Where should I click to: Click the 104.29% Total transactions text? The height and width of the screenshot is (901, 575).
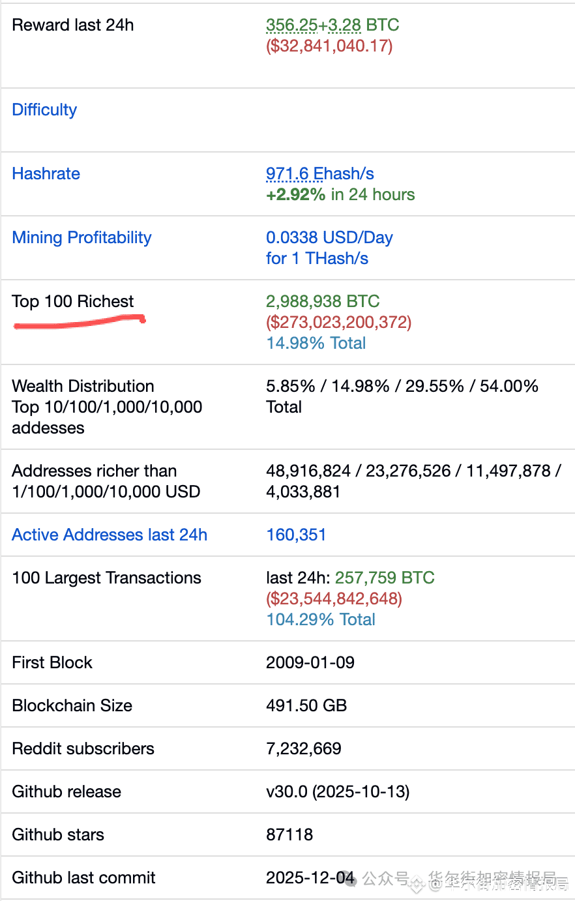[x=321, y=619]
